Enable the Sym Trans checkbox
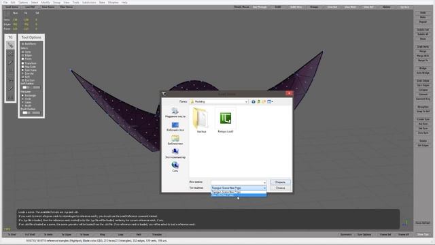Image resolution: width=435 pixels, height=245 pixels. tap(22, 70)
